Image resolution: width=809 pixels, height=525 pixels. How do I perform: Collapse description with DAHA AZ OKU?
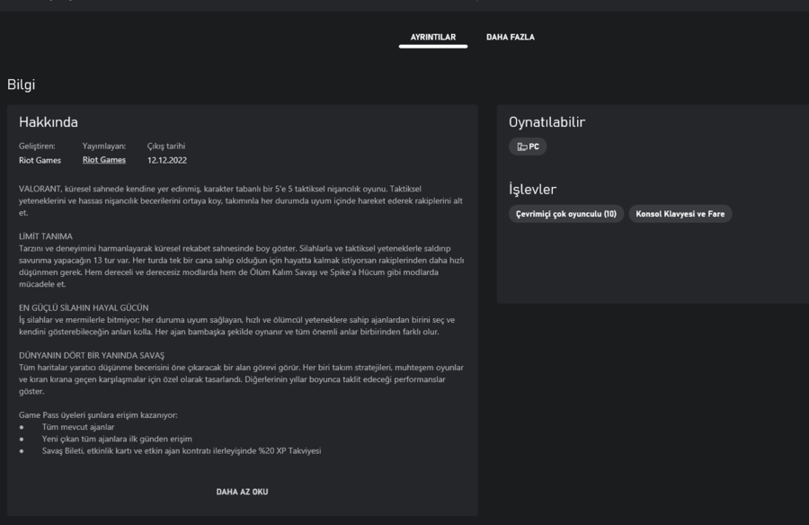point(242,492)
